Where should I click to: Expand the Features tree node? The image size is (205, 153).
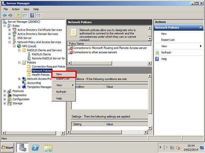(x=5, y=91)
